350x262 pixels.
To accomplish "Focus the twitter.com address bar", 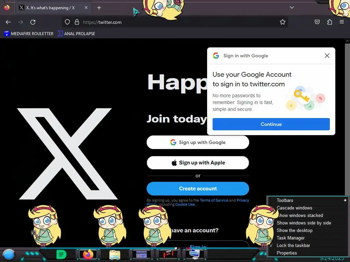I will pyautogui.click(x=175, y=22).
